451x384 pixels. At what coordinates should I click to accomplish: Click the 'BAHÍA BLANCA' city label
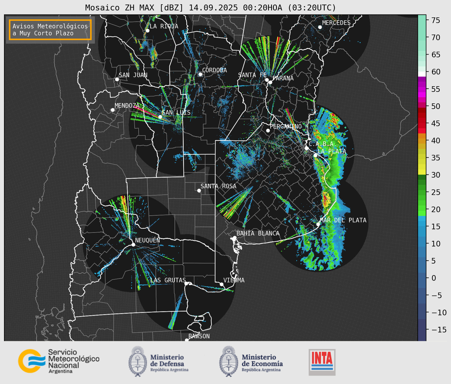click(258, 233)
